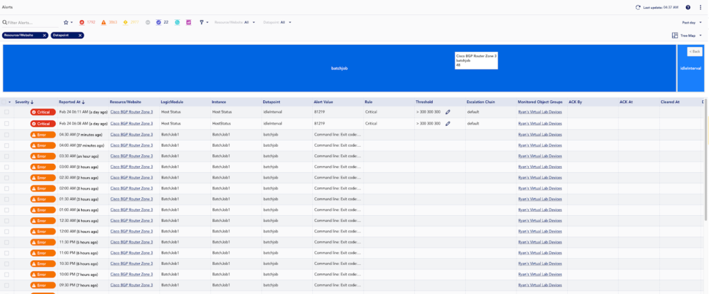This screenshot has height=294, width=709.
Task: Tick the checkbox of the first Critical alert row
Action: point(6,111)
